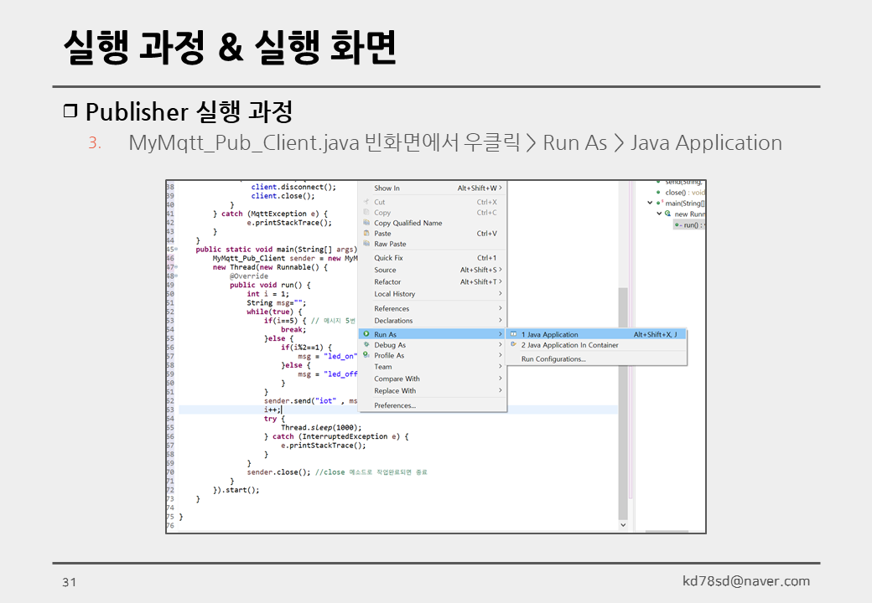872x603 pixels.
Task: Choose Paste in the context menu
Action: pos(433,233)
